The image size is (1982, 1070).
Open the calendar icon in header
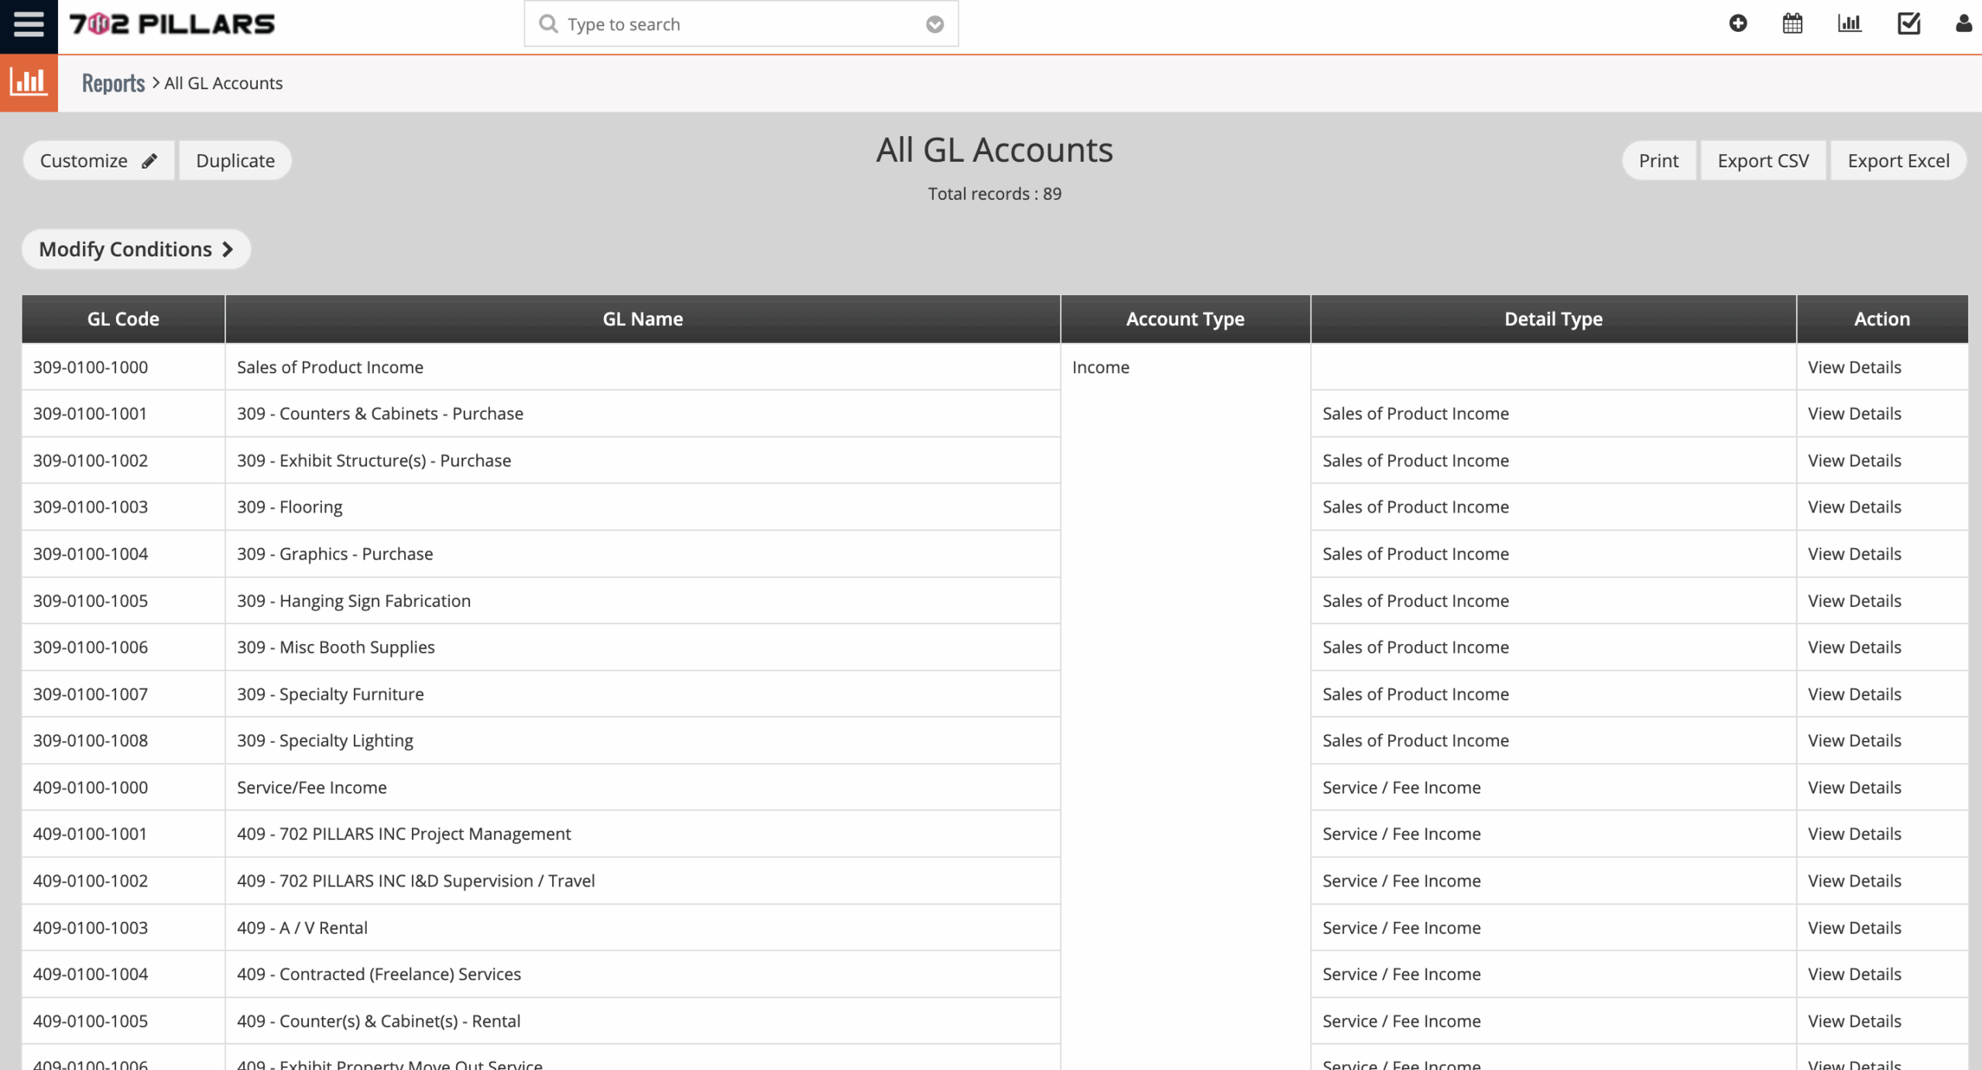pyautogui.click(x=1792, y=24)
